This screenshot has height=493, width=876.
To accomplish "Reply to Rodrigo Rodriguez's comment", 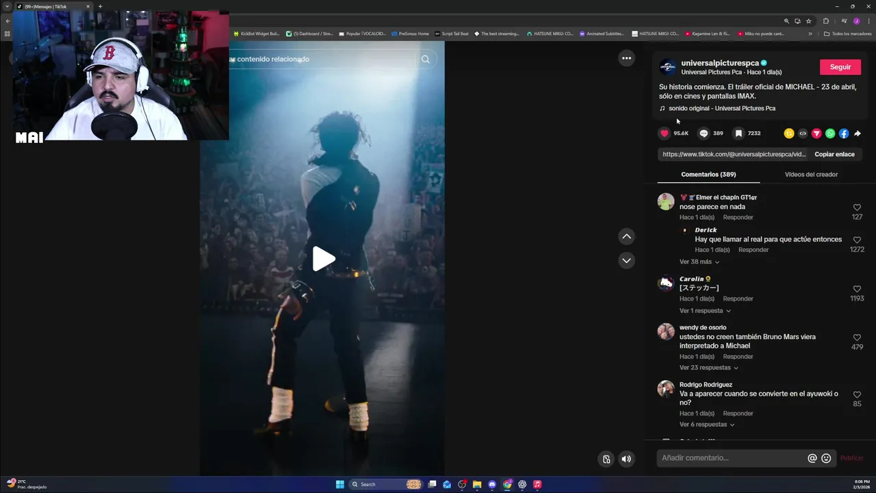I will tap(738, 414).
